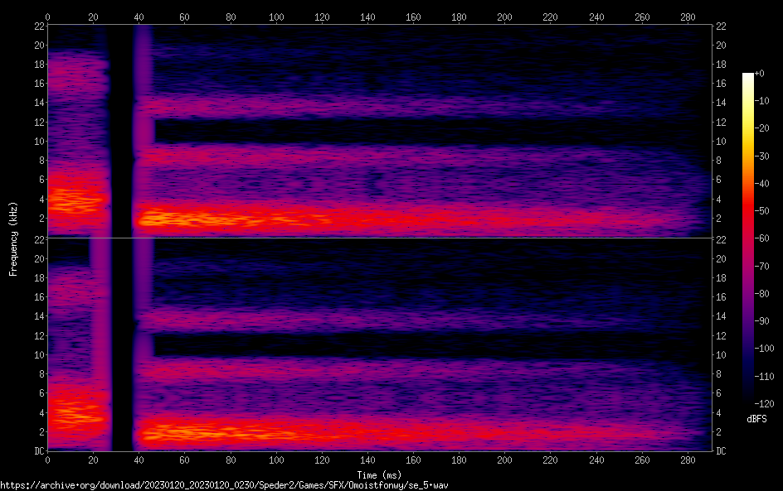Click the bright yellow top of the color bar
The image size is (783, 491).
(x=748, y=79)
